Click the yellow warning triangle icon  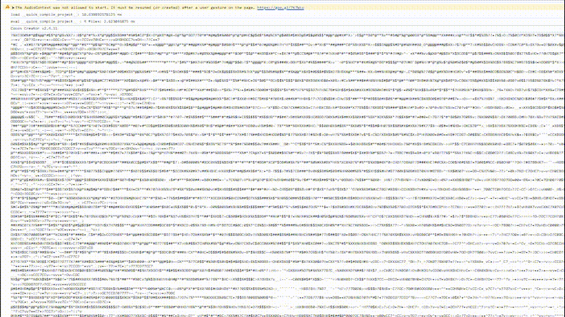[x=7, y=7]
